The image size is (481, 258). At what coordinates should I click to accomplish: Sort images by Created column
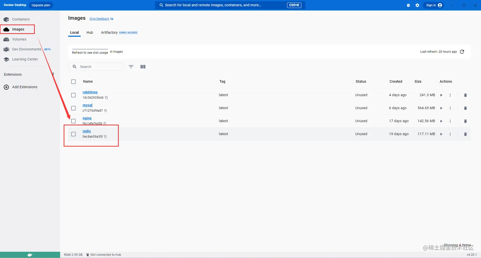tap(396, 82)
